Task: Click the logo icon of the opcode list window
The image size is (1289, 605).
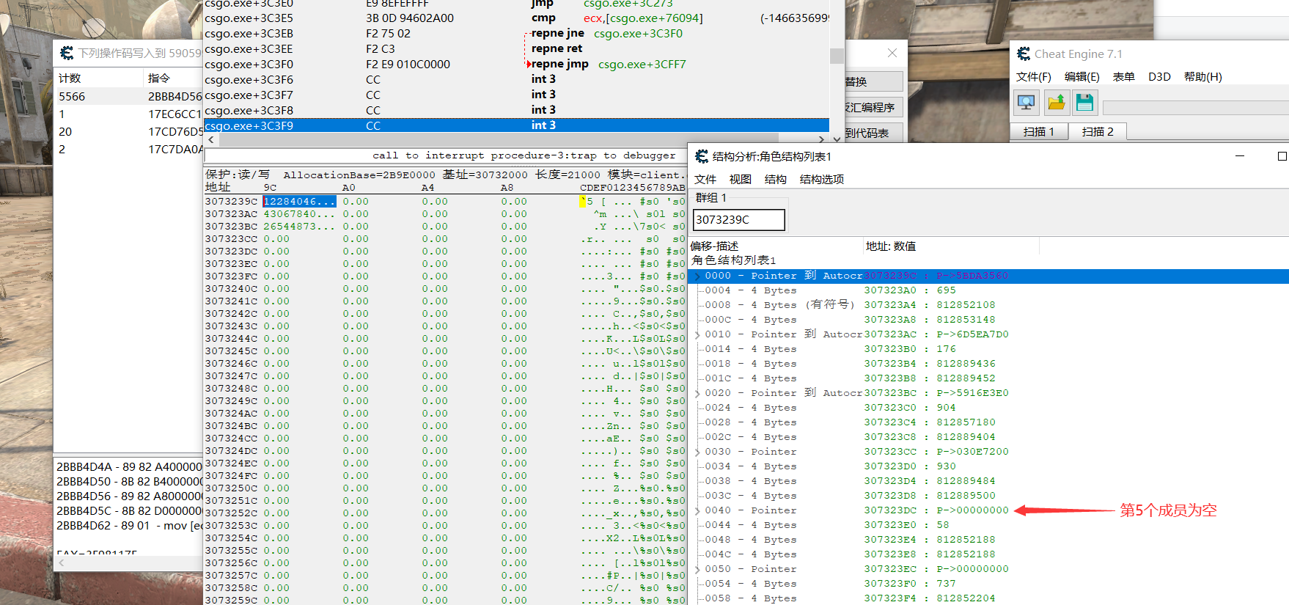Action: point(67,53)
